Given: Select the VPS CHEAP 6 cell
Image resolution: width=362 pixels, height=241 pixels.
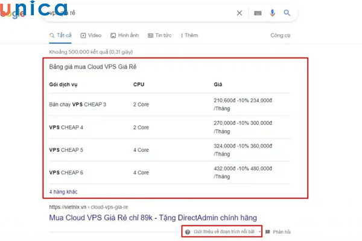Looking at the screenshot, I should pos(66,172).
